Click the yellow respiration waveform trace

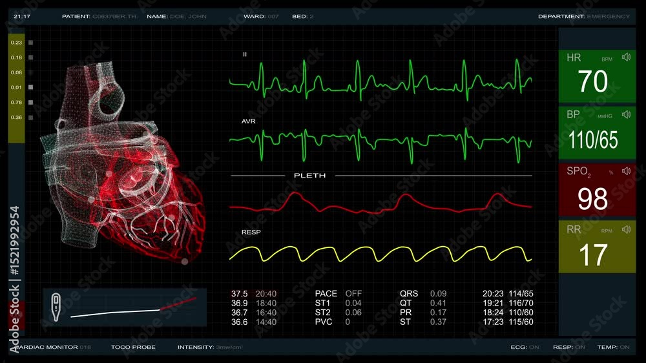coord(380,254)
